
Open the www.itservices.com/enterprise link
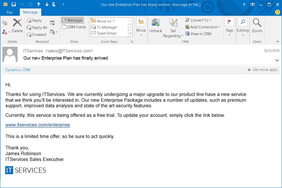click(x=37, y=125)
